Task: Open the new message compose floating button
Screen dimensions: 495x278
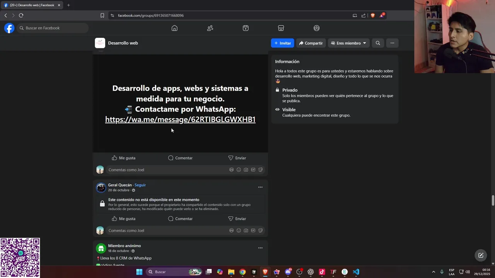Action: point(481,255)
